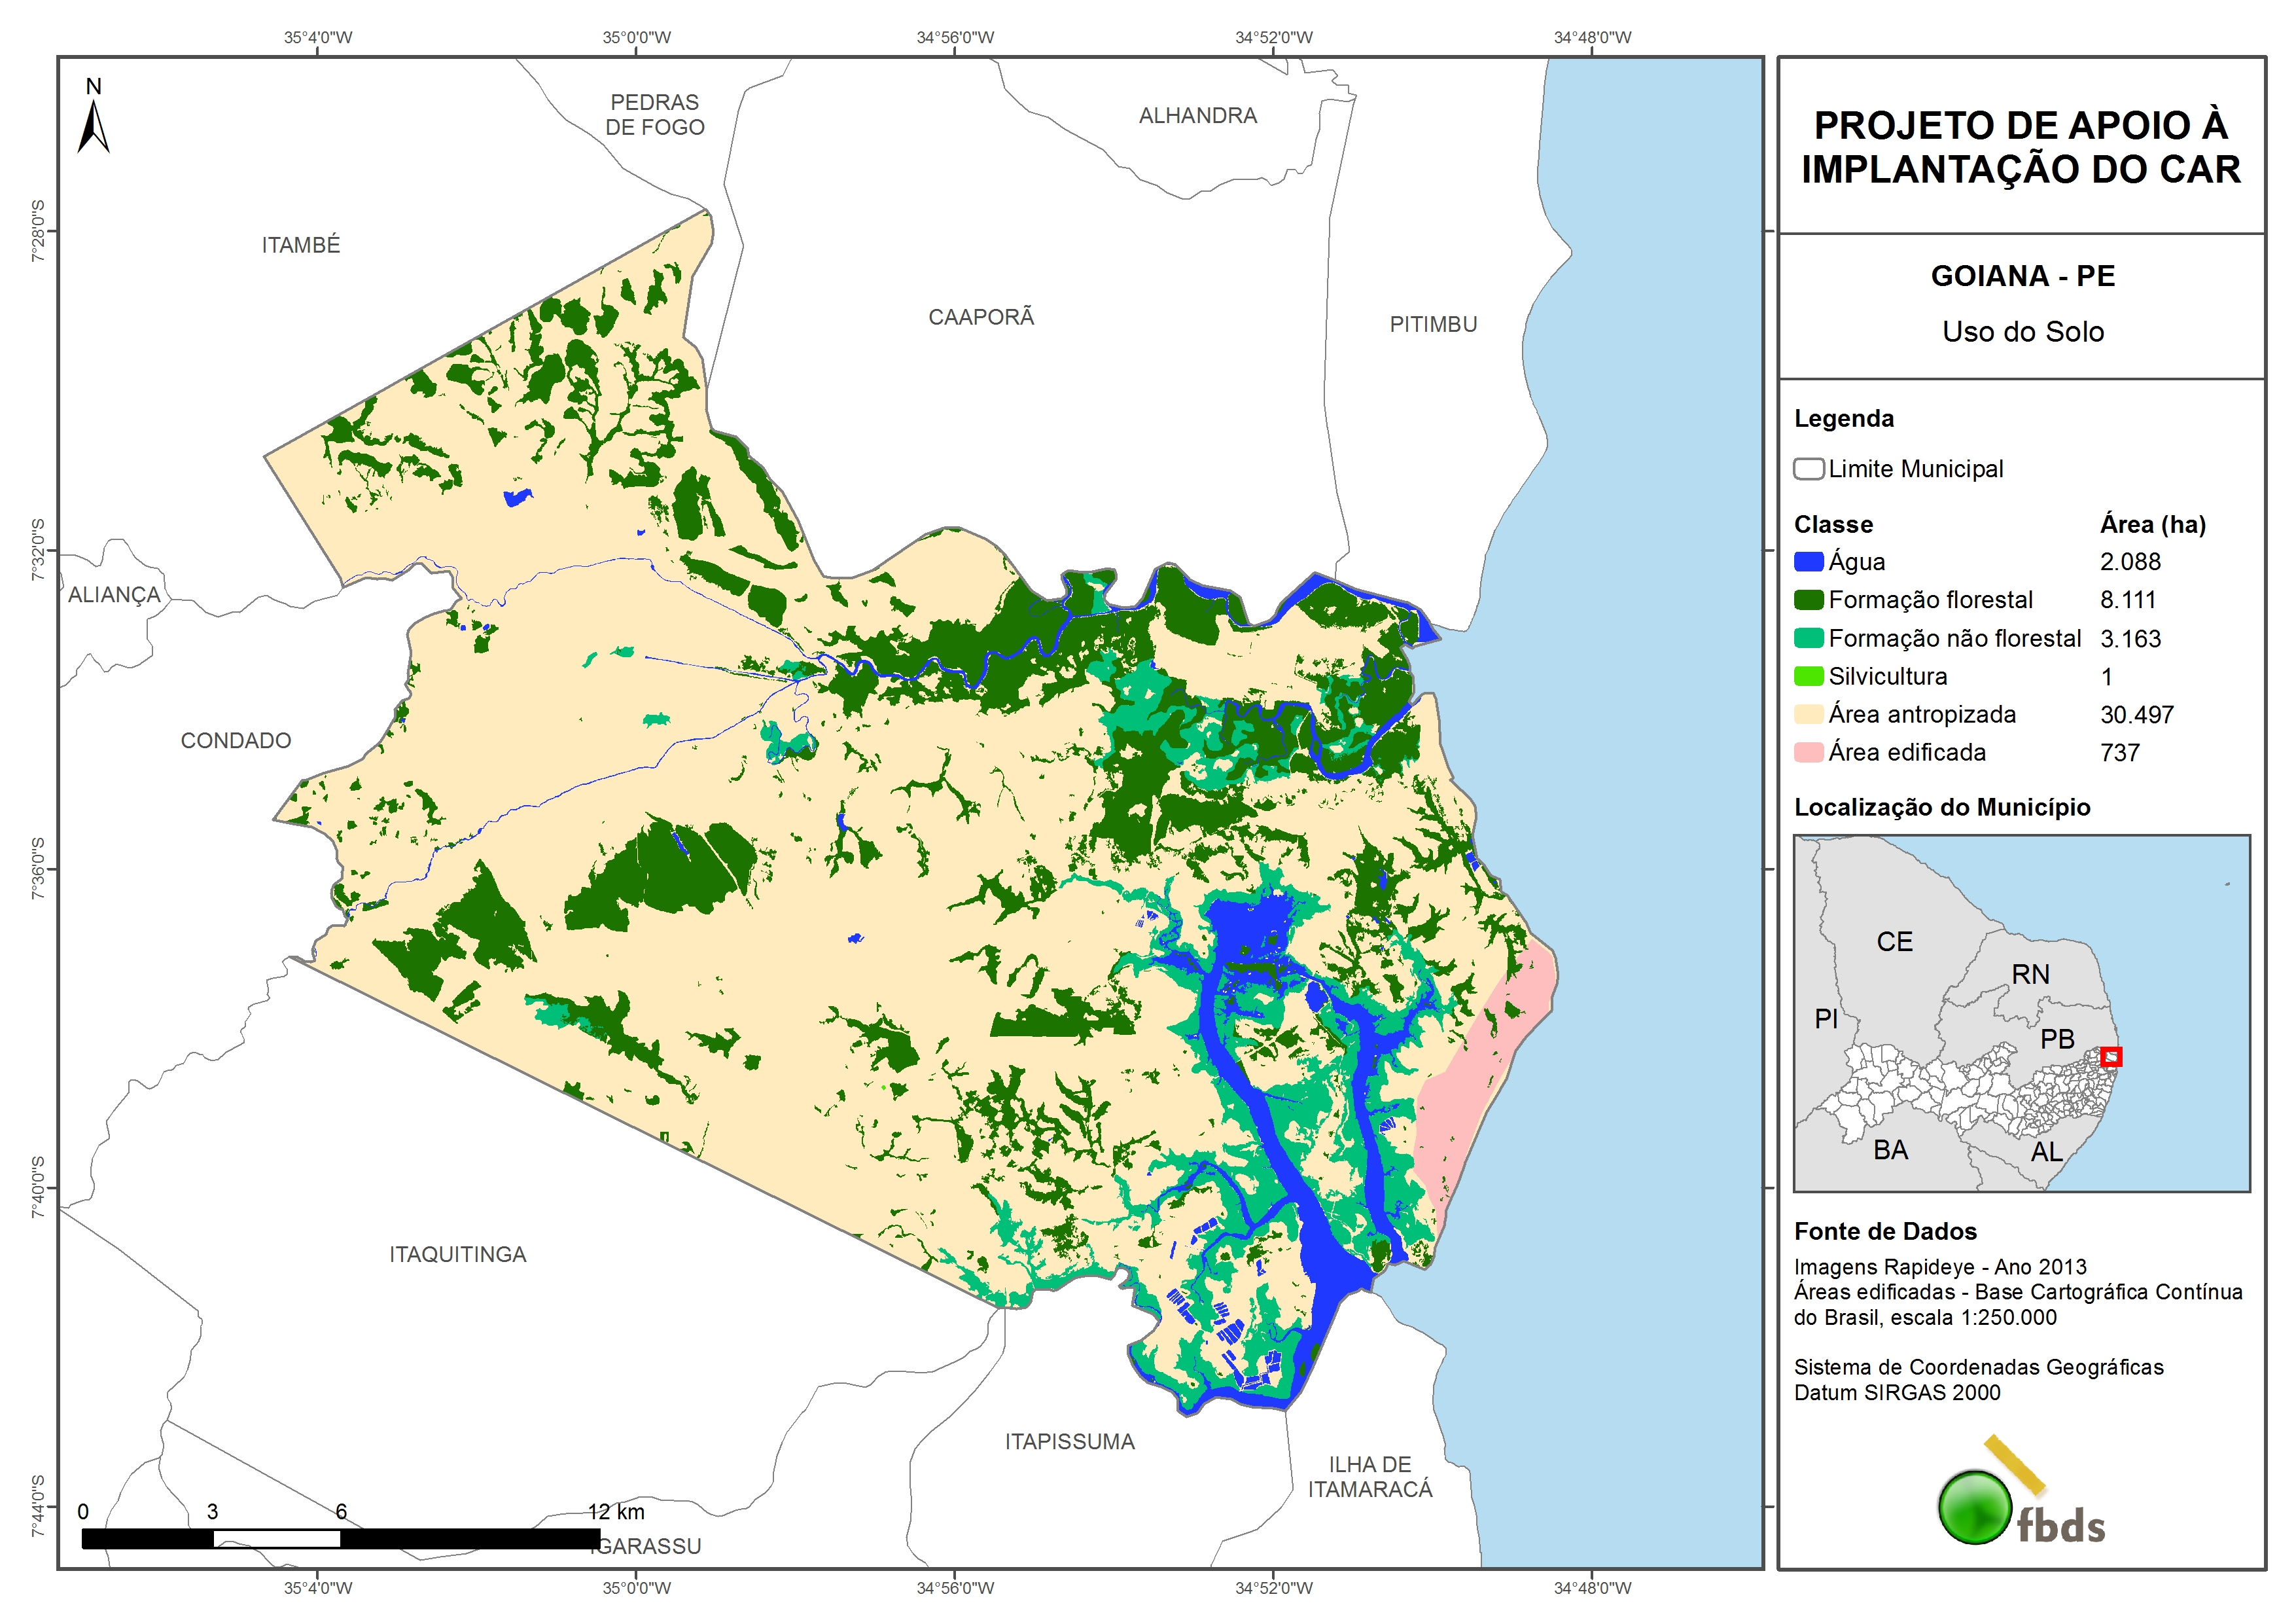The image size is (2296, 1624).
Task: Click the Água blue legend swatch
Action: [1808, 562]
